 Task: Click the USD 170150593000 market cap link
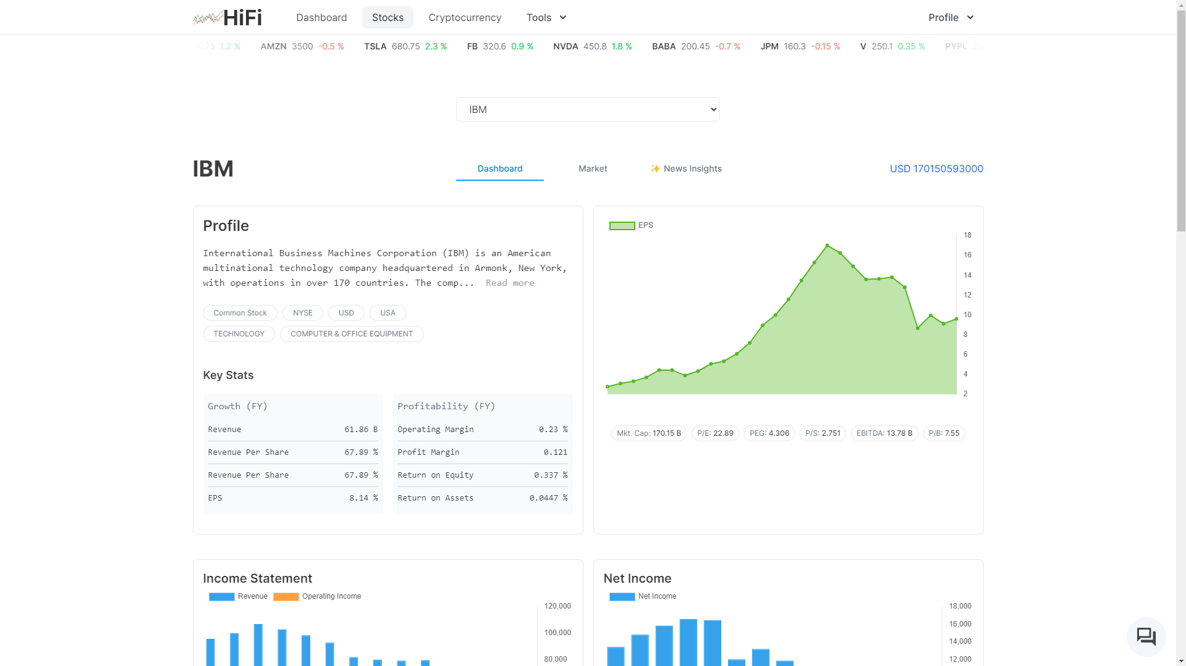(x=936, y=169)
